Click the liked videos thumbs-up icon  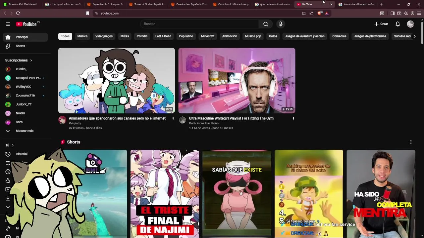coord(8,180)
